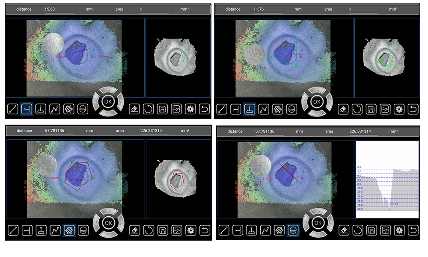Screen dimensions: 428x257
Task: Select polyline tool in red polygon panel
Action: coord(55,230)
